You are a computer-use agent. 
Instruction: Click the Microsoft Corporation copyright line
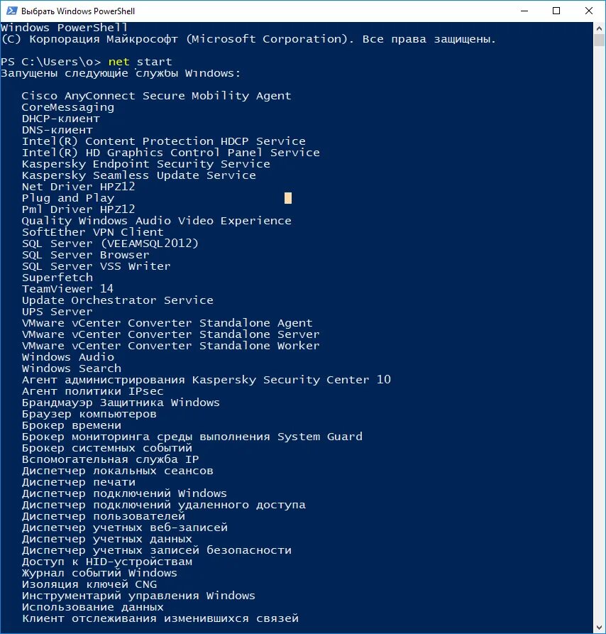coord(248,39)
